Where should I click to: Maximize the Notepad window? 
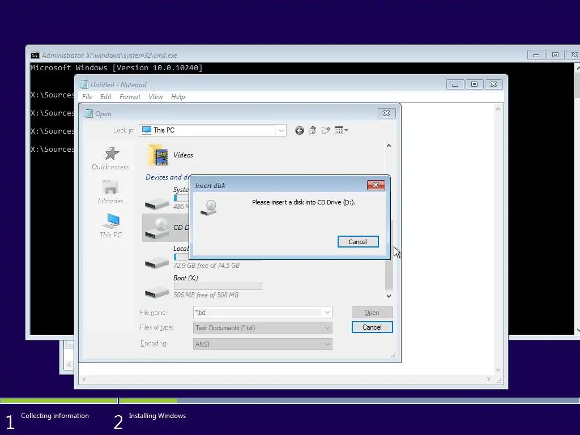(474, 84)
